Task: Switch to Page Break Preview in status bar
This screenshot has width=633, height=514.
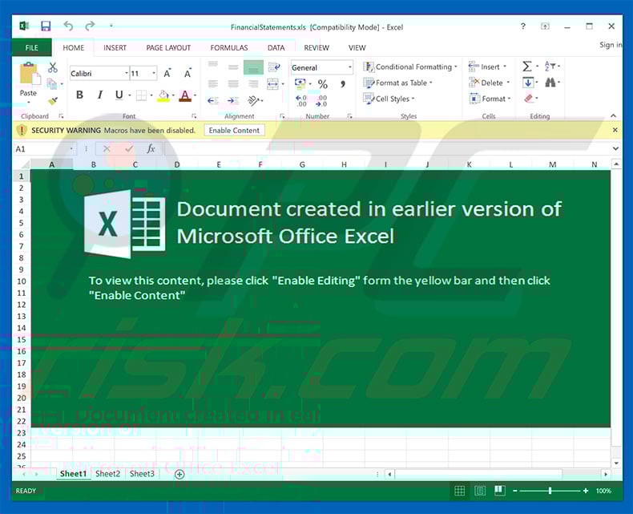Action: click(x=499, y=491)
